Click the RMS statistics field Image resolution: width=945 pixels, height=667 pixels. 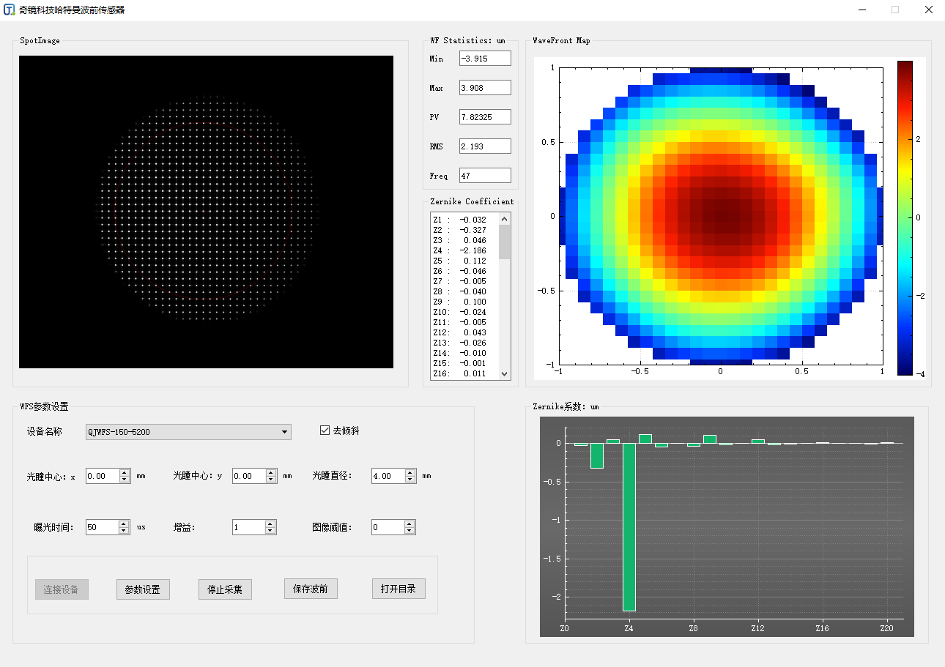point(485,146)
